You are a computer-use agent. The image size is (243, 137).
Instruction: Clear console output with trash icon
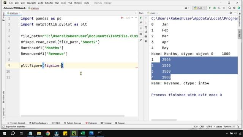coord(146,41)
